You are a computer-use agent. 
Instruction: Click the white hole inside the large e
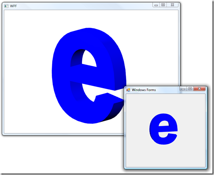click(89, 58)
